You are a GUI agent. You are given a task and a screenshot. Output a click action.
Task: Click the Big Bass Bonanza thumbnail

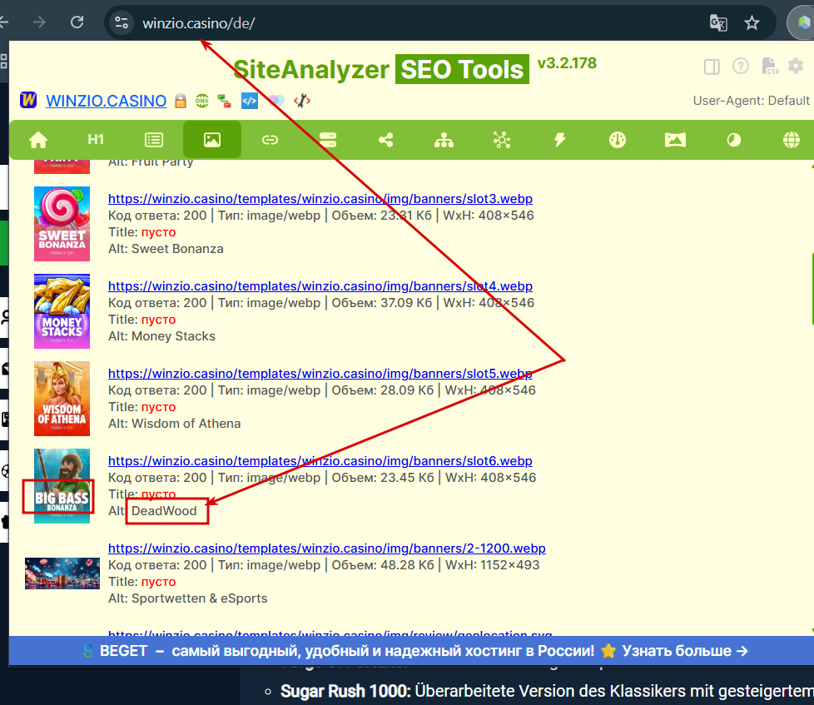62,486
